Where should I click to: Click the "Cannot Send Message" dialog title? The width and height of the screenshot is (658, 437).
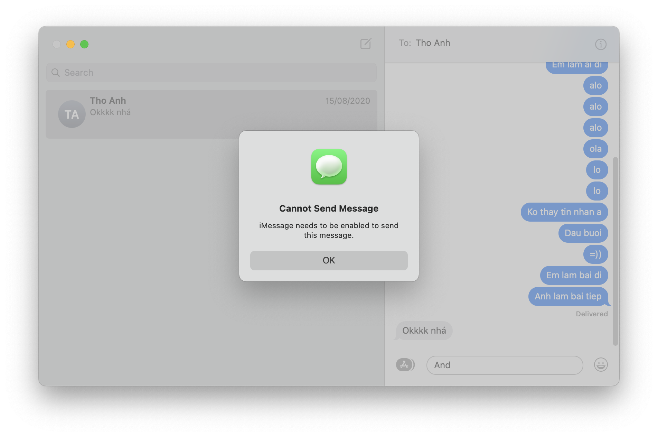pos(329,208)
